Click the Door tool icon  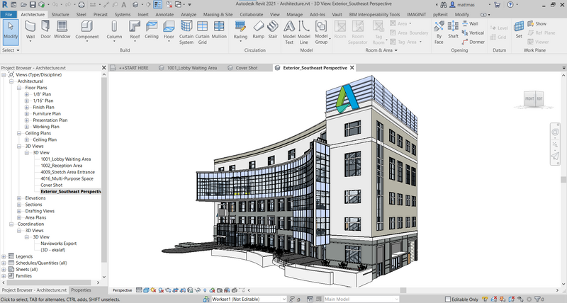tap(47, 28)
